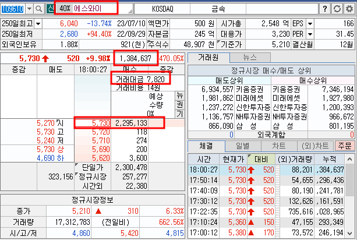Click the 17:10:24 trade row time

pos(204,223)
